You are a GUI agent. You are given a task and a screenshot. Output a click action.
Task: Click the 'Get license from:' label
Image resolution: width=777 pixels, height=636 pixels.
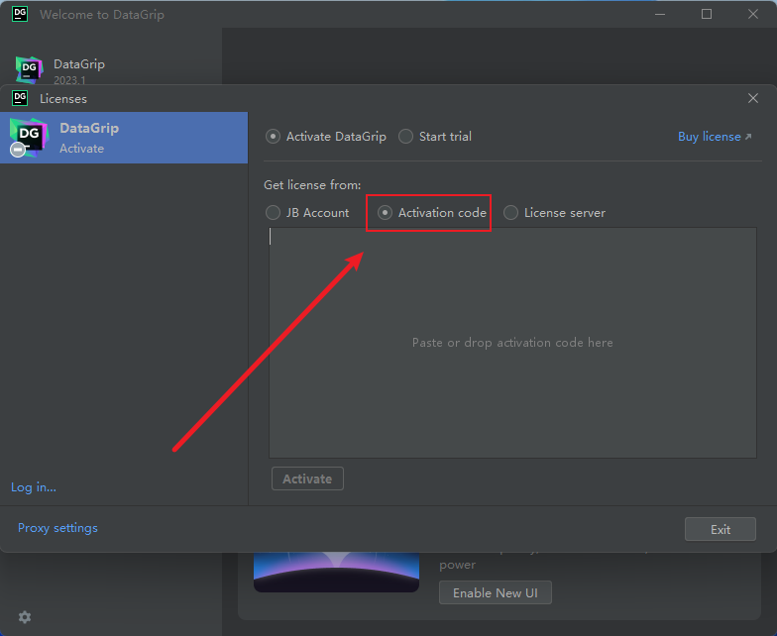(312, 185)
